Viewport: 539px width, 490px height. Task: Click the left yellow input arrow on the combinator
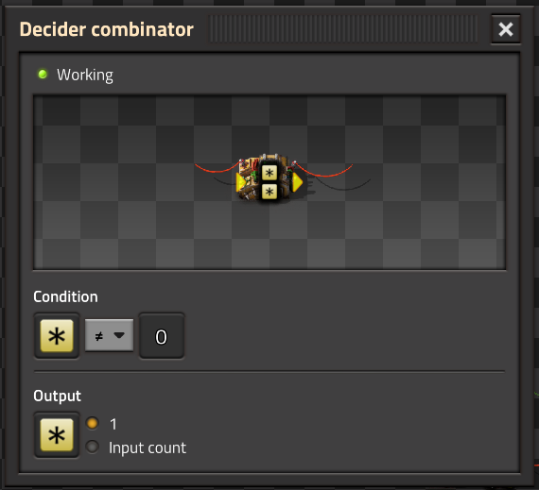pos(241,182)
